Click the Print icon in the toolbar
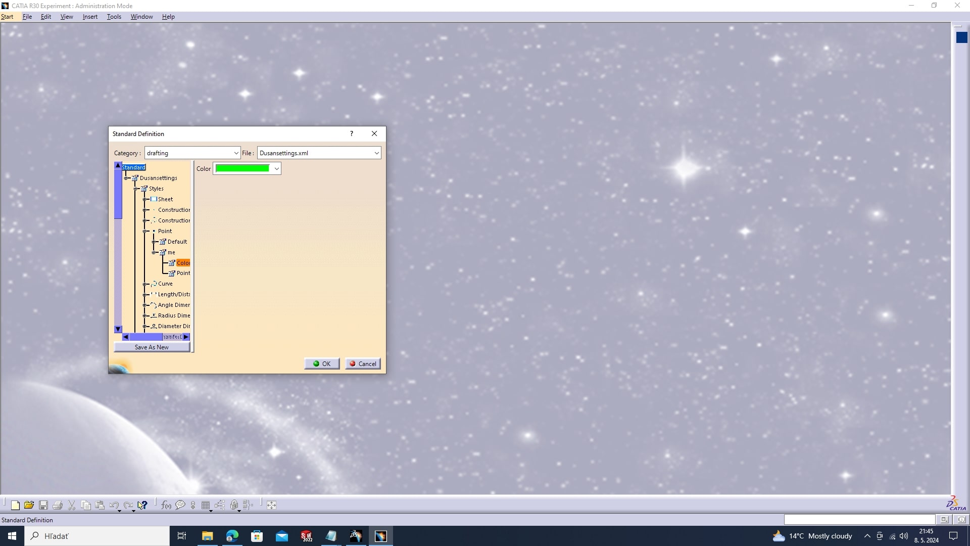970x546 pixels. pyautogui.click(x=58, y=505)
